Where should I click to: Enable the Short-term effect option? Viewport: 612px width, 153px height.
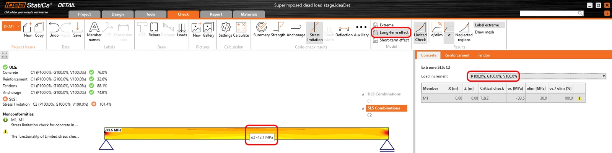(x=391, y=40)
